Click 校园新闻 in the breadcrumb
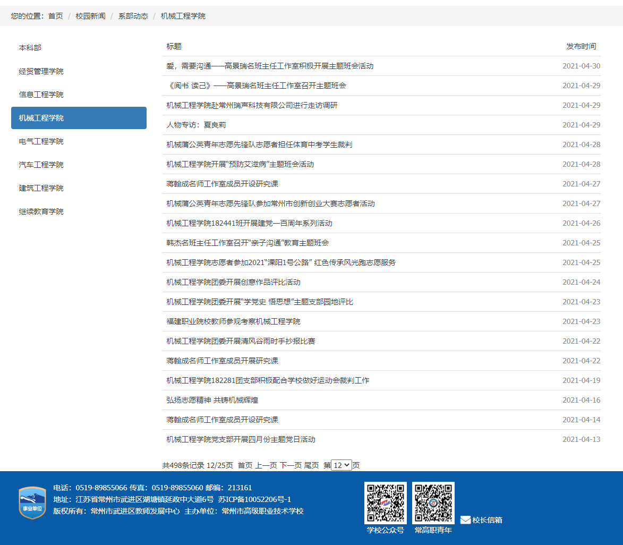623x545 pixels. pyautogui.click(x=90, y=16)
